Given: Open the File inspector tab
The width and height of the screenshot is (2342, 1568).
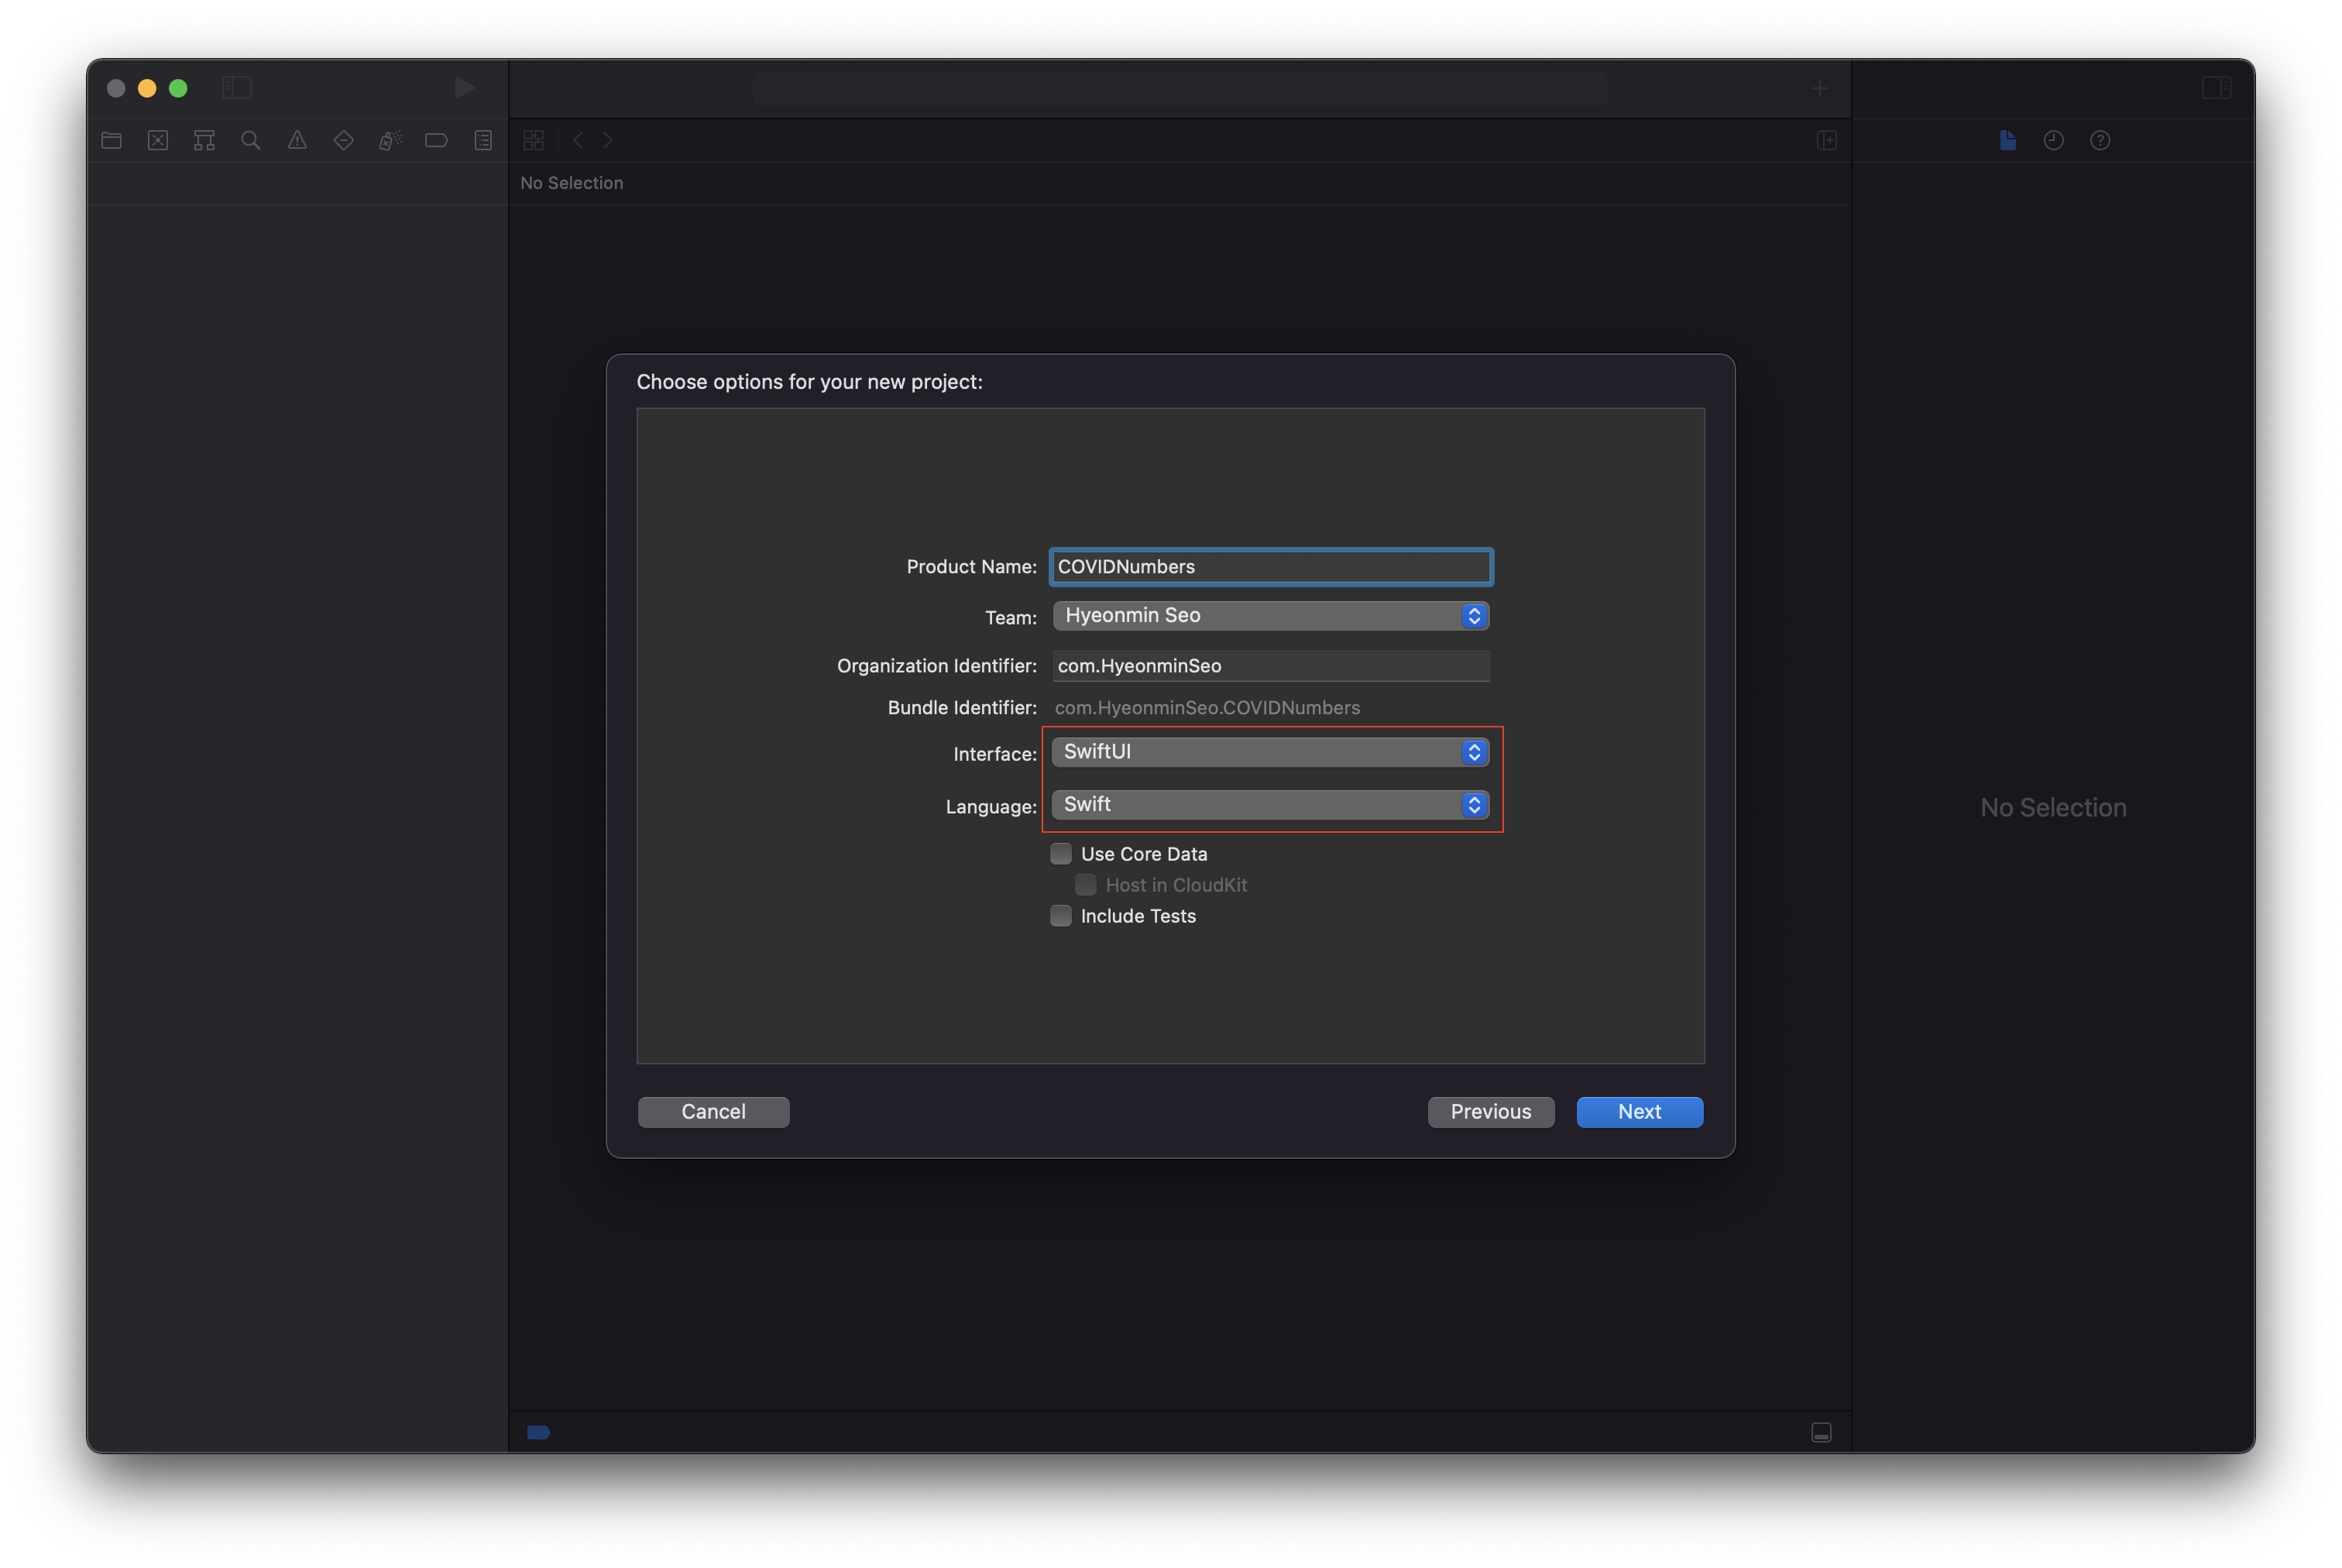Looking at the screenshot, I should click(x=2007, y=140).
